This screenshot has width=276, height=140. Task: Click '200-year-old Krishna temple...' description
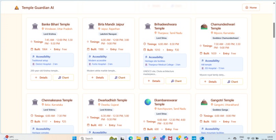click(x=45, y=71)
